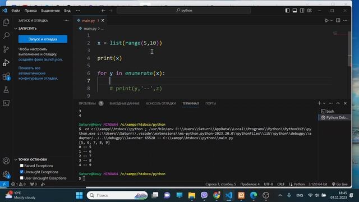This screenshot has height=202, width=359.
Task: Click main.py breadcrumb item
Action: pyautogui.click(x=90, y=29)
